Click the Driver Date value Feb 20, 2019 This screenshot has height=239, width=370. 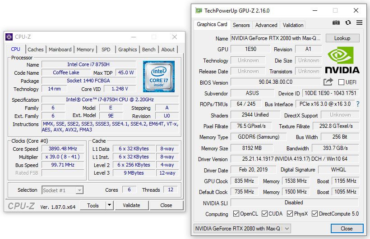pos(253,170)
